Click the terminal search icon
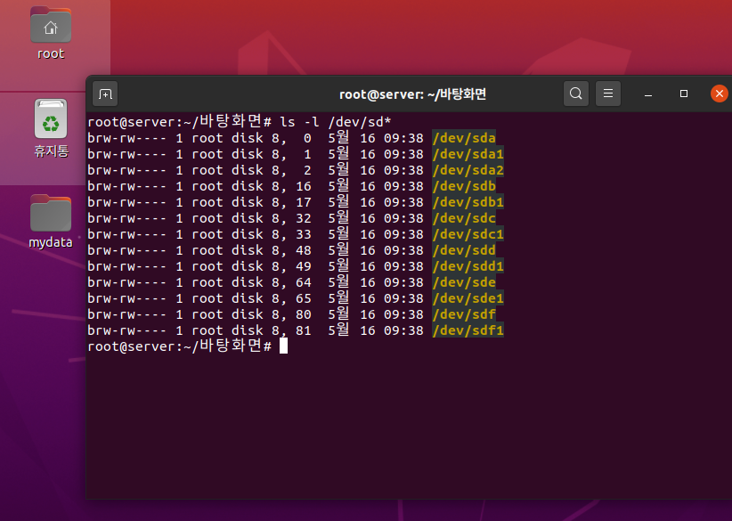The image size is (732, 521). pos(576,94)
